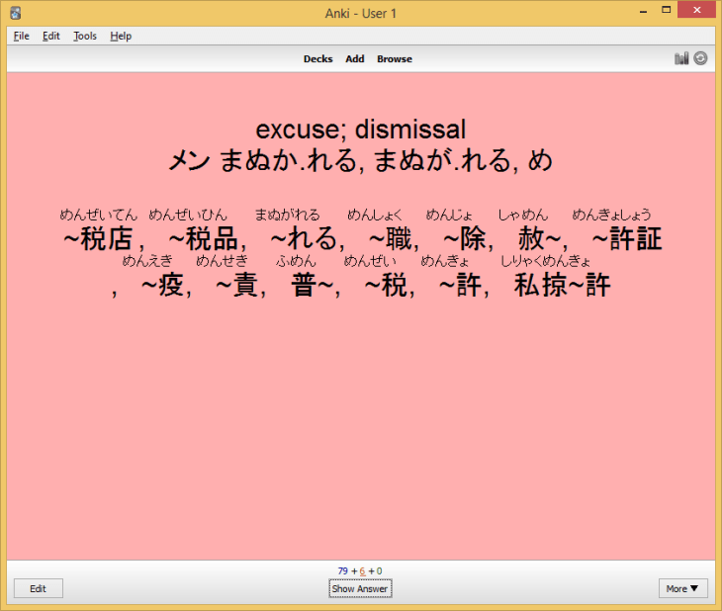Open the File menu
The image size is (722, 611).
(21, 36)
